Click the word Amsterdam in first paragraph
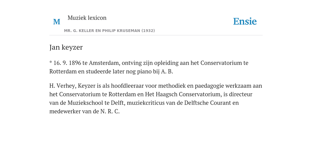312x156 pixels. [x=105, y=63]
